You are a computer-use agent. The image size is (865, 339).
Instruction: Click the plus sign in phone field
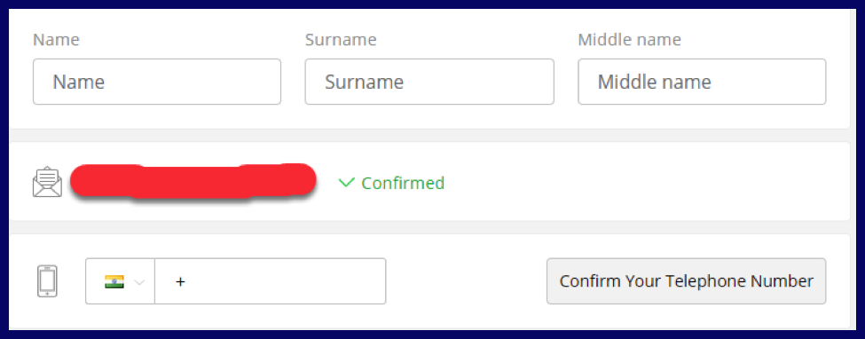coord(180,281)
